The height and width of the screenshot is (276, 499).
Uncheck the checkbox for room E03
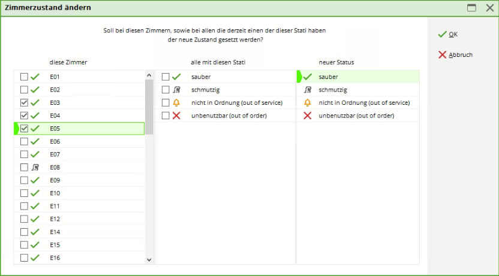(x=24, y=102)
